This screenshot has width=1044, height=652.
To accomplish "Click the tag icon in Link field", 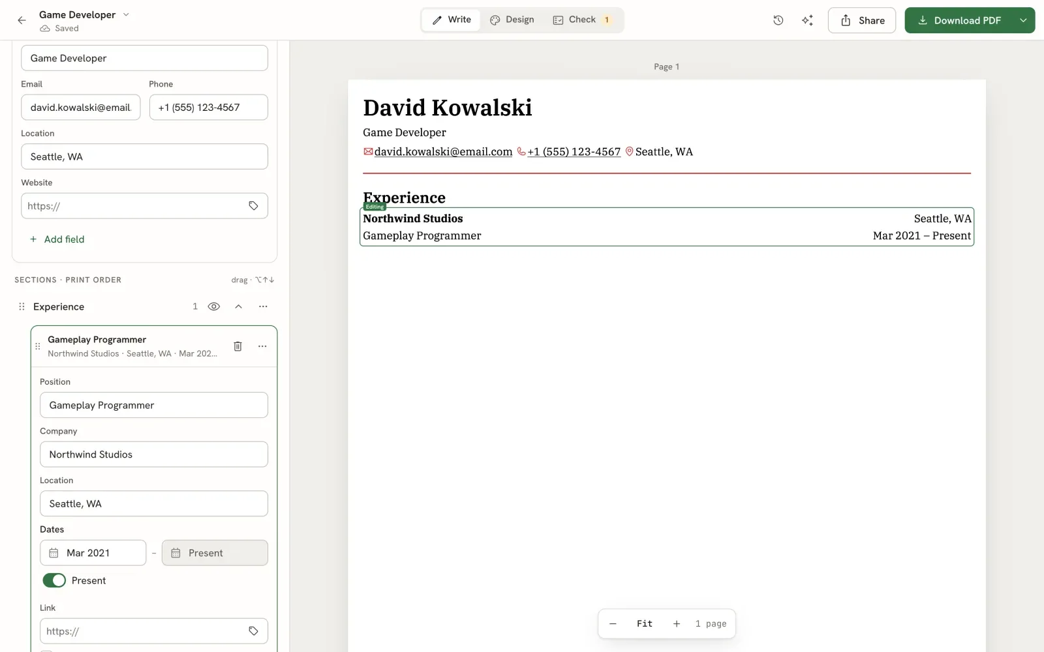I will click(x=253, y=631).
